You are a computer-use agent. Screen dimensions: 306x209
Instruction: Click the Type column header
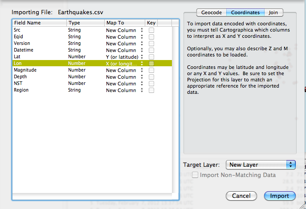(x=85, y=23)
